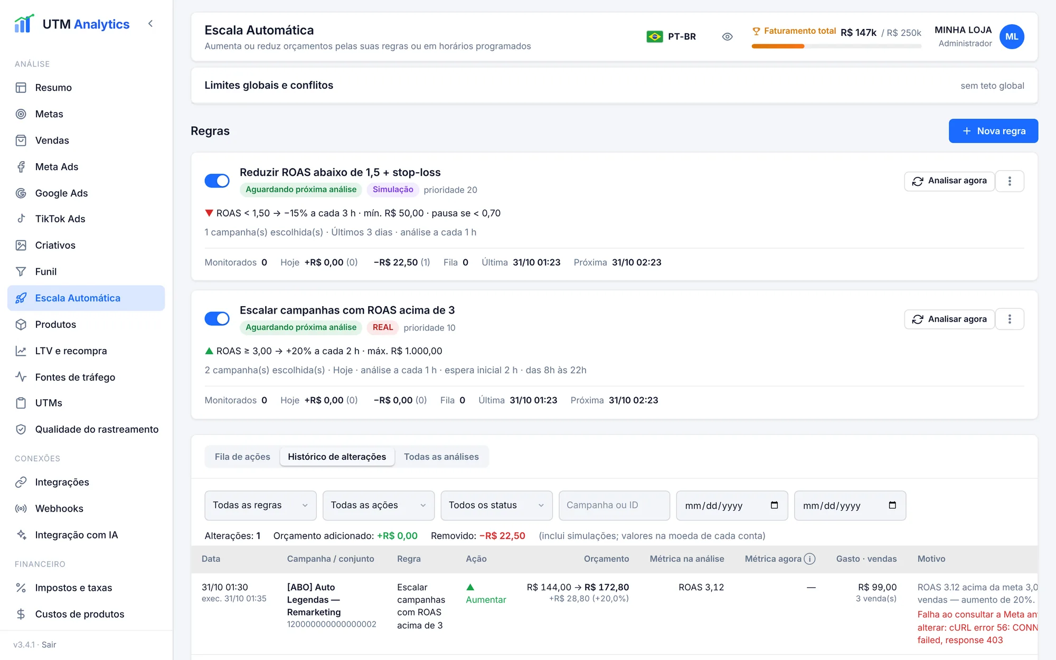
Task: Click Integração com IA sparkle icon
Action: pos(21,535)
